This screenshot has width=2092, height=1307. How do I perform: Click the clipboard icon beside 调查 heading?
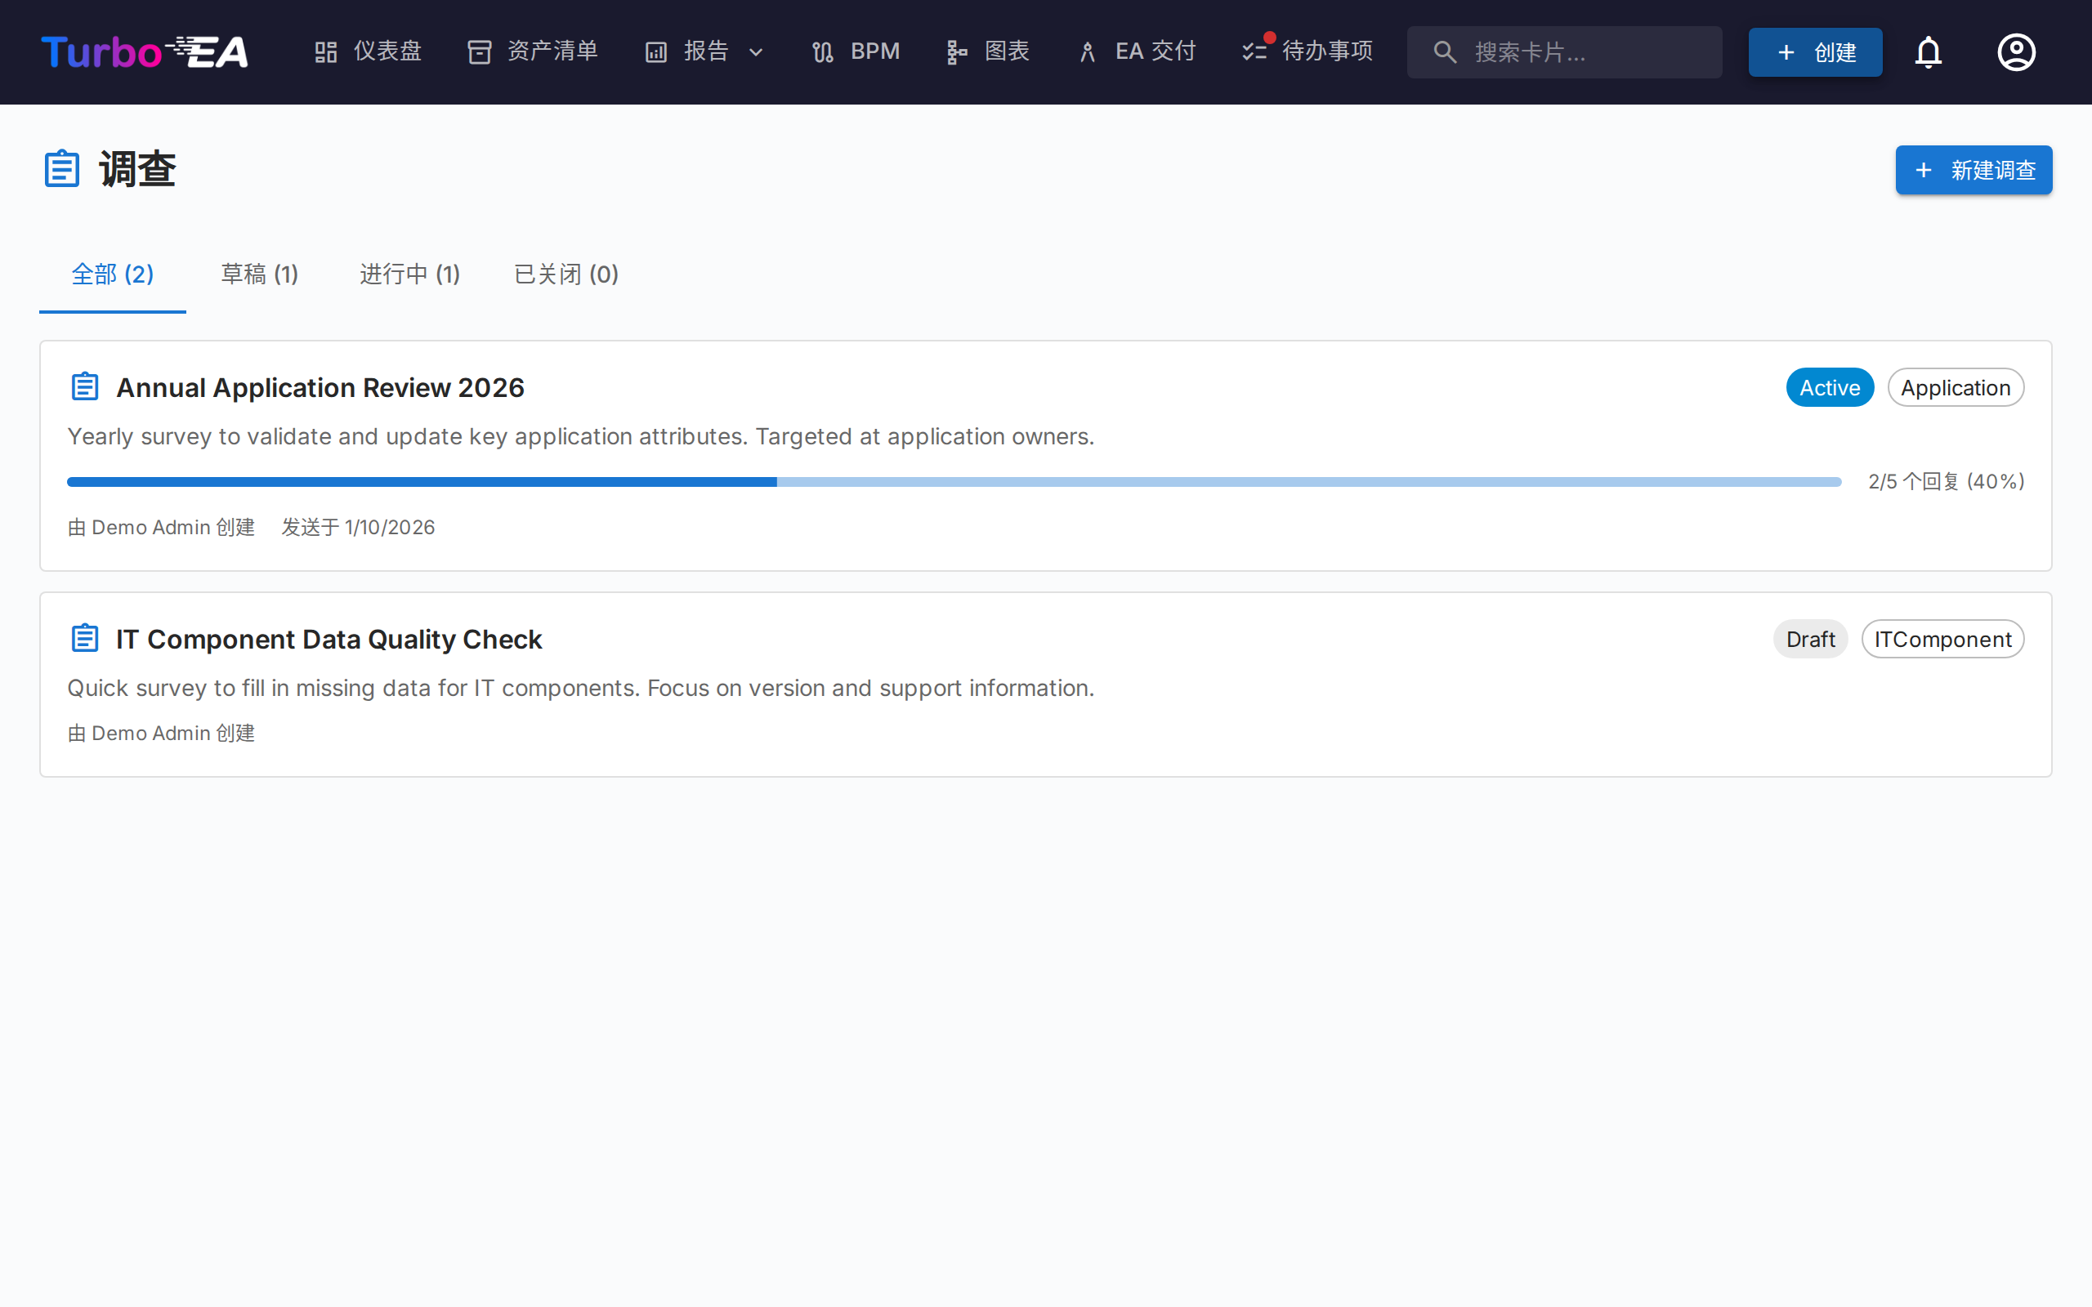tap(62, 168)
